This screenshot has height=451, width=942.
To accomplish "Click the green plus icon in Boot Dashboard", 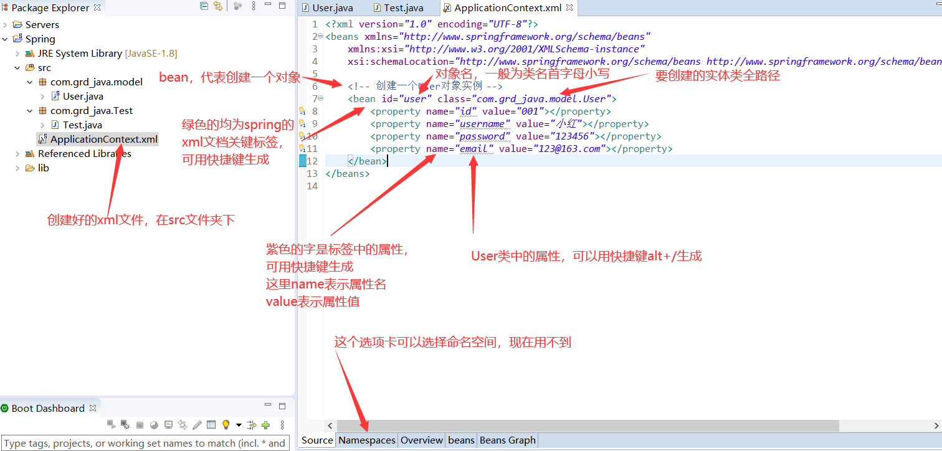I will 266,425.
